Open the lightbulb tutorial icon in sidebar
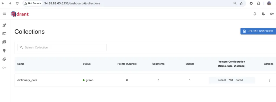The image size is (276, 102). pyautogui.click(x=4, y=51)
